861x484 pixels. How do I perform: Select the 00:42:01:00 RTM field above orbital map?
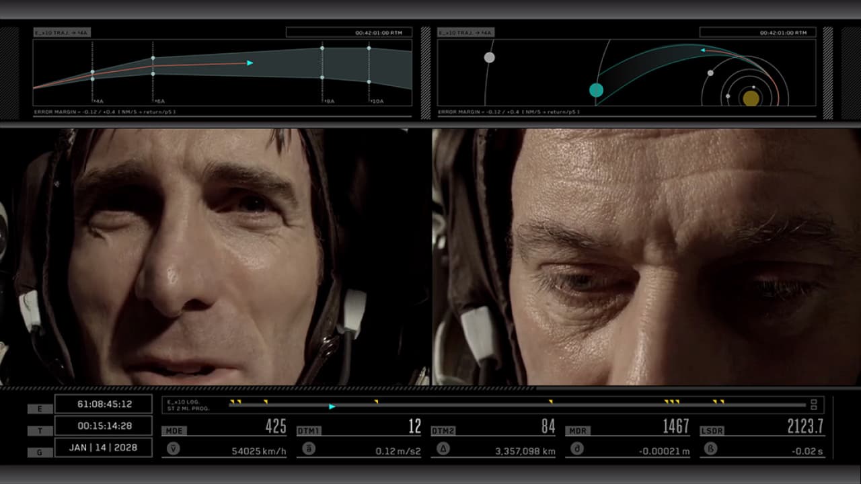point(757,32)
